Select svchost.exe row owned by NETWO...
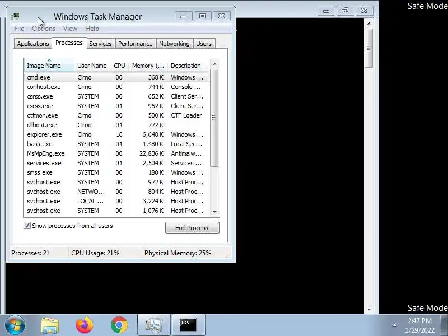Viewport: 448px width, 336px height. point(116,192)
